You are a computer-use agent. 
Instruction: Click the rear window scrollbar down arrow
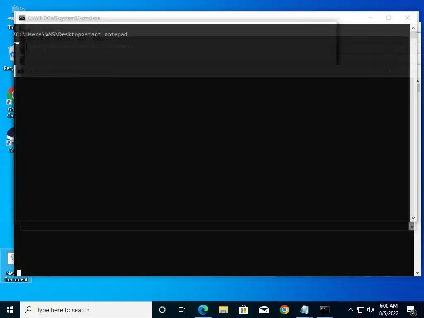417,273
